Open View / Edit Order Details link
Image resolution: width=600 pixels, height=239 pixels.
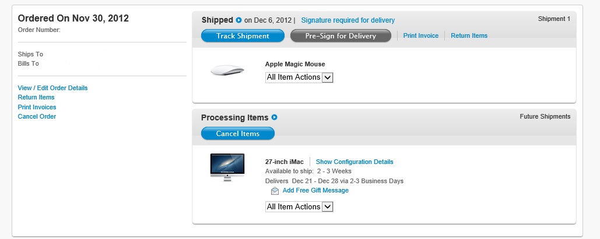52,88
